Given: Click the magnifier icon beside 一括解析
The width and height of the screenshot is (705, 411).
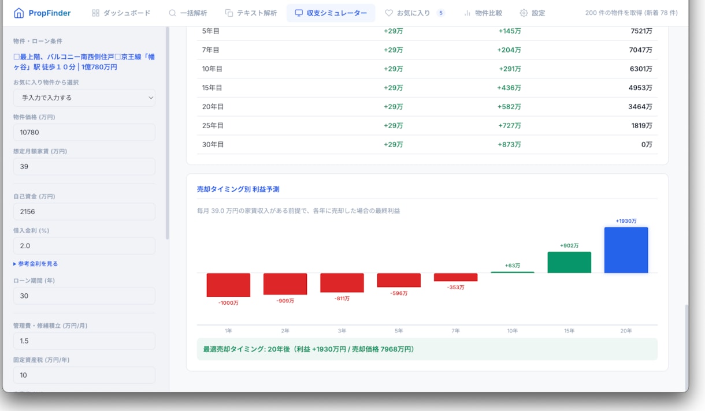Looking at the screenshot, I should click(172, 13).
